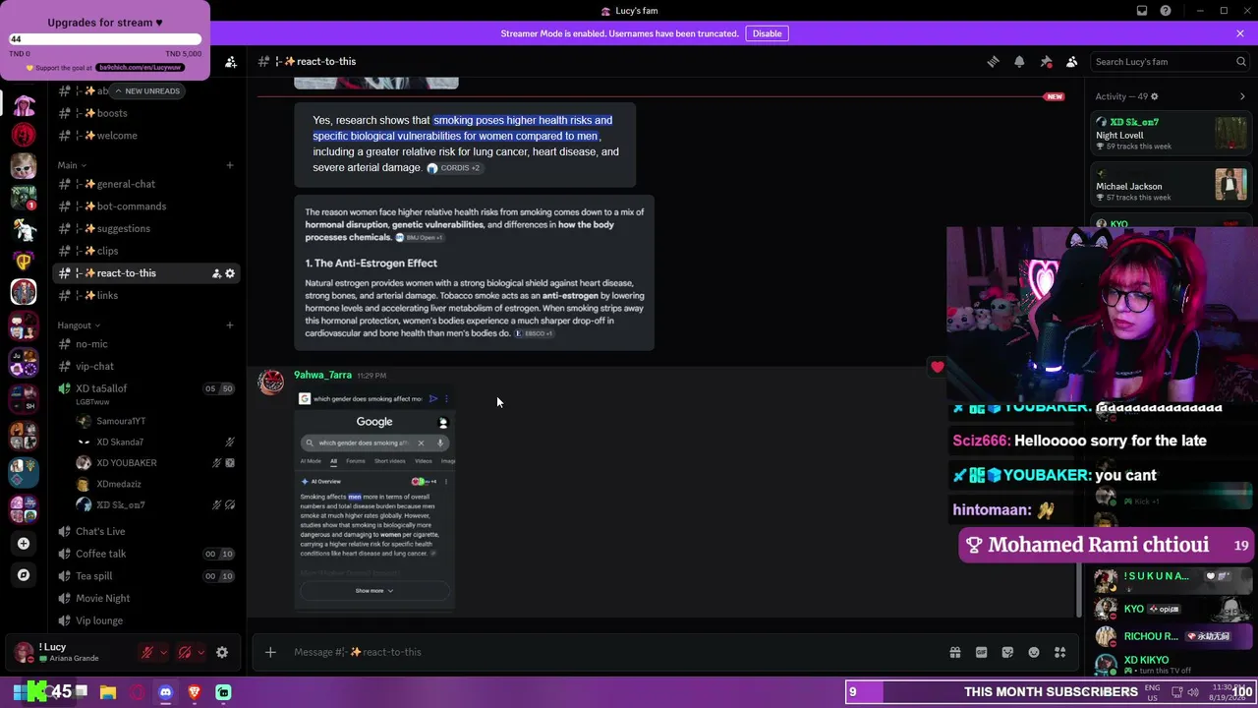The image size is (1258, 708).
Task: Show pinned messages
Action: coord(1046,61)
